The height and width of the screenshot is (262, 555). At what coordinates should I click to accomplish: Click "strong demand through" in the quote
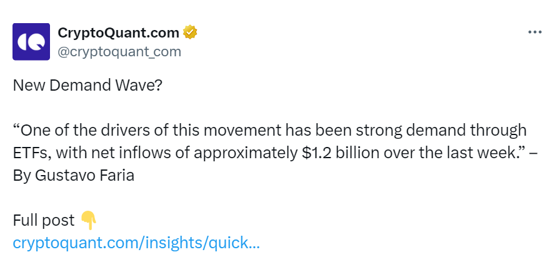click(x=441, y=131)
